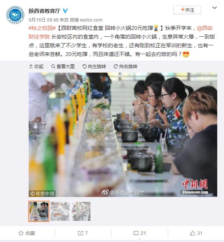Expand the post options chevron
Screen dimensions: 224x242
pyautogui.click(x=215, y=8)
